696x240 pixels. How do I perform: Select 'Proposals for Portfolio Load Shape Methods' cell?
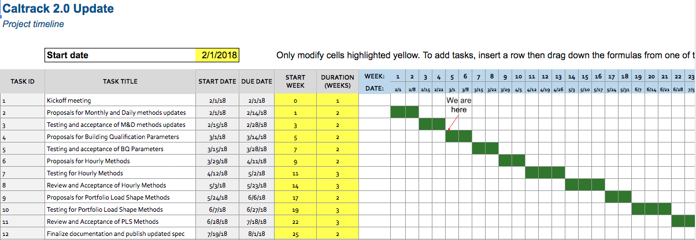click(x=120, y=197)
